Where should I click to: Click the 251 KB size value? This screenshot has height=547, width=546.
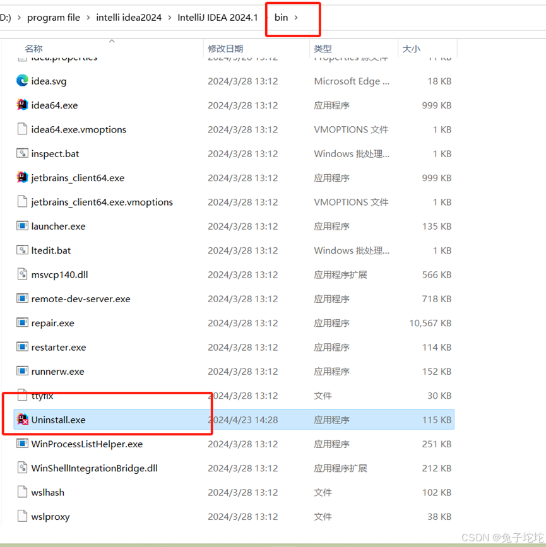click(x=437, y=444)
